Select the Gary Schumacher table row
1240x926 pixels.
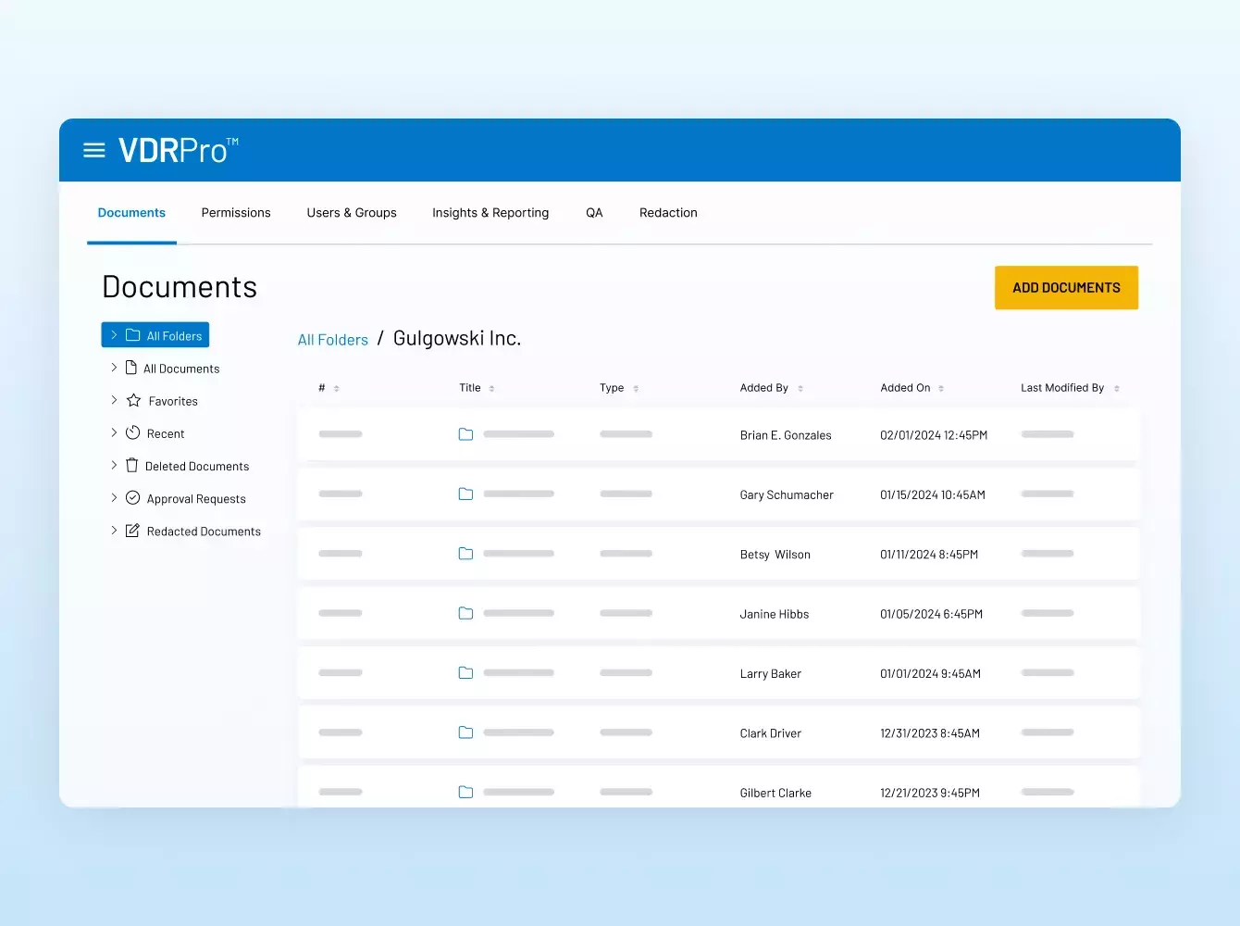[718, 494]
